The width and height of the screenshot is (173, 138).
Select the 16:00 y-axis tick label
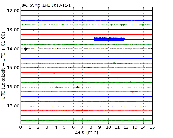pyautogui.click(x=13, y=87)
